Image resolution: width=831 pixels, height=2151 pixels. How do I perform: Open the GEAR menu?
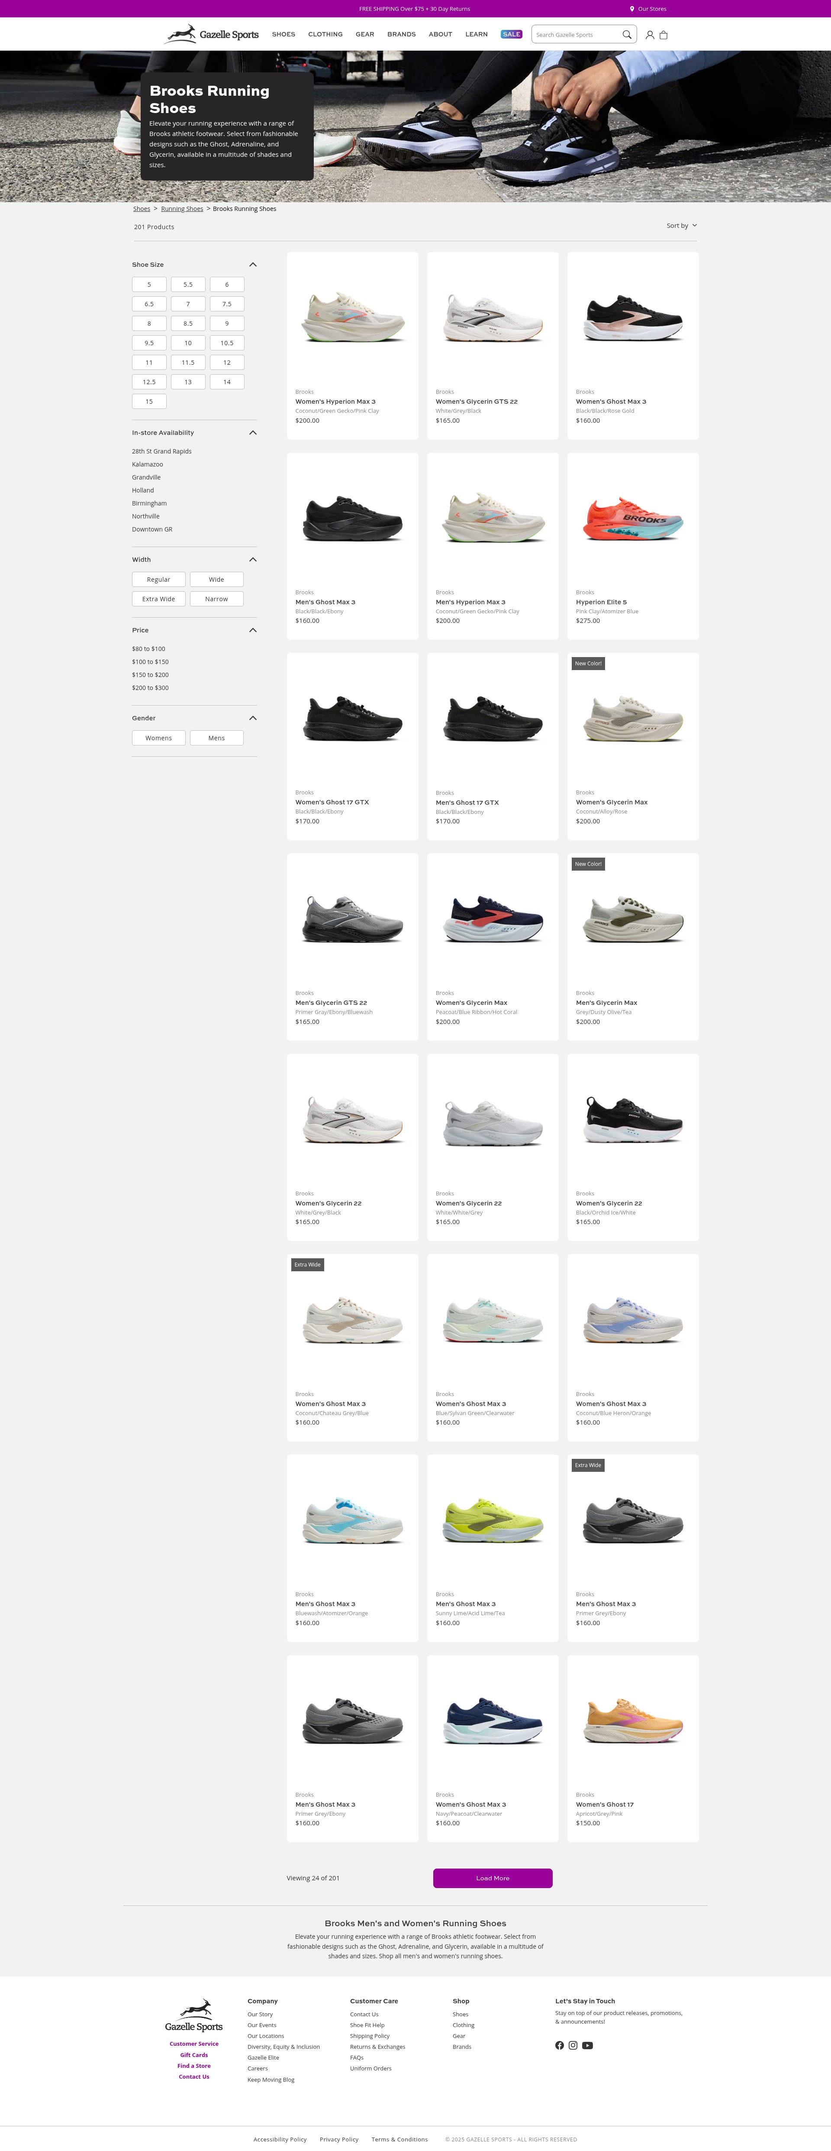coord(364,34)
